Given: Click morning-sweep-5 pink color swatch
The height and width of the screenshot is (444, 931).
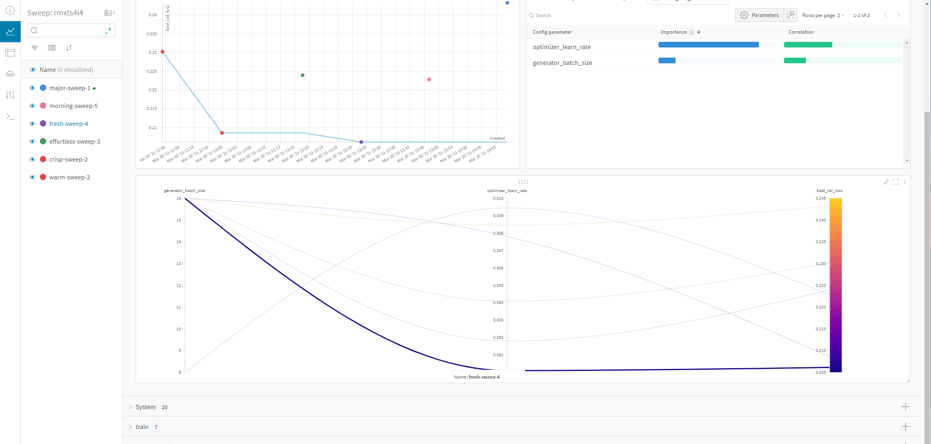Looking at the screenshot, I should [x=43, y=106].
